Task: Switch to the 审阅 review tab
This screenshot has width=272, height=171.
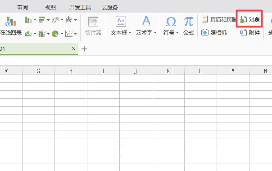Action: pos(23,8)
